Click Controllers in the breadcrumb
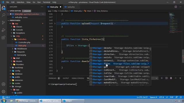The image size is (184, 103). (x=64, y=11)
